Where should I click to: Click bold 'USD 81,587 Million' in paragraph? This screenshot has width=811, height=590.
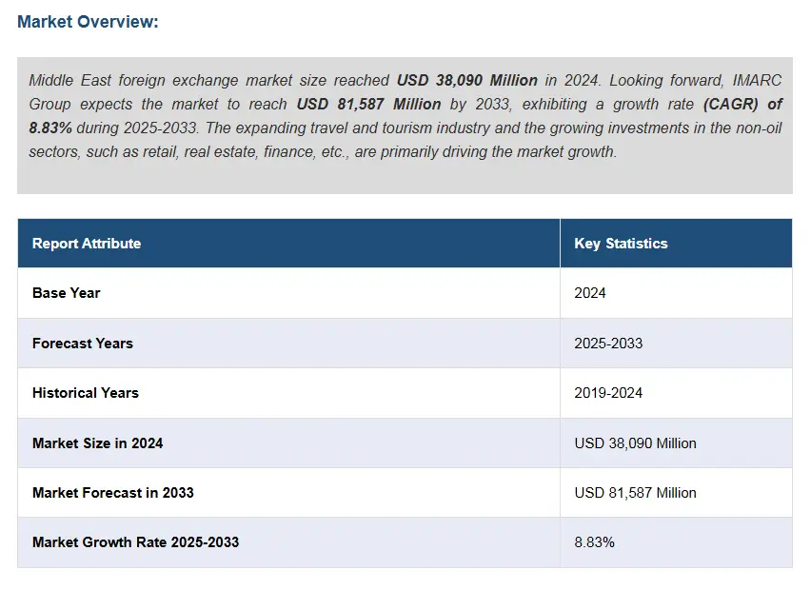point(368,105)
